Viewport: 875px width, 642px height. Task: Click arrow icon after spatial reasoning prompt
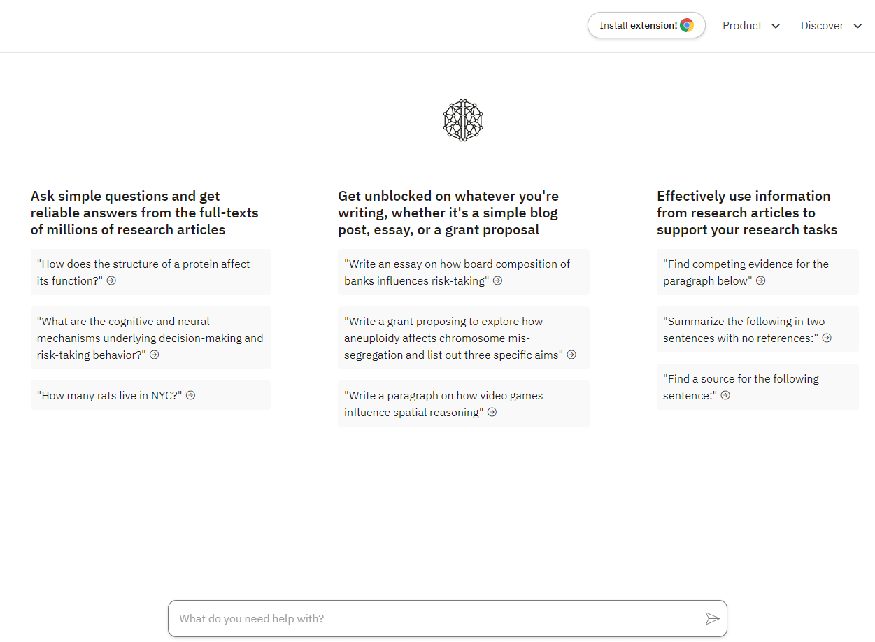coord(492,412)
